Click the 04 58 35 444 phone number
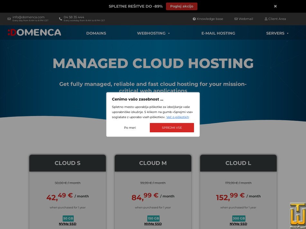 [x=73, y=17]
